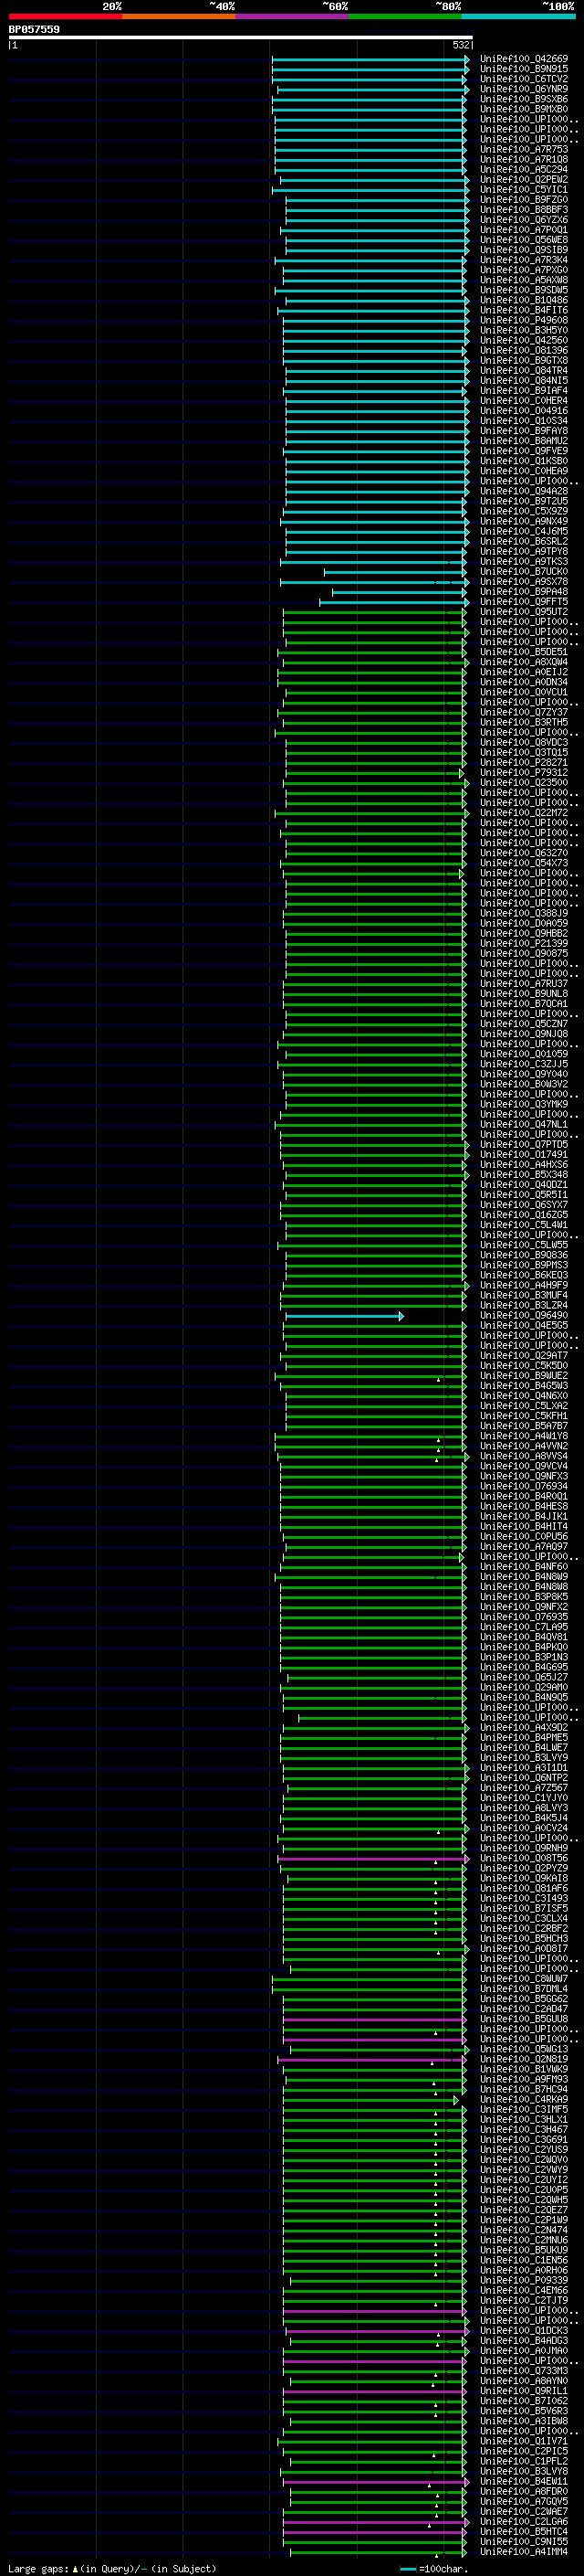Select hit label UniRef100_O81396
The image size is (584, 2576).
coord(523,351)
